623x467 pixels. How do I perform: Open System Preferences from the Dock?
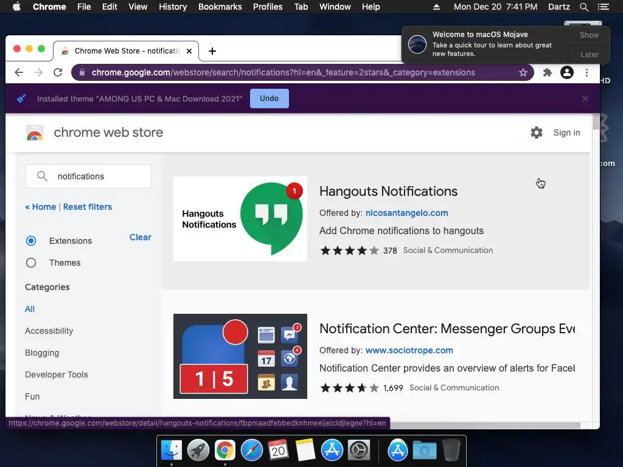(359, 451)
